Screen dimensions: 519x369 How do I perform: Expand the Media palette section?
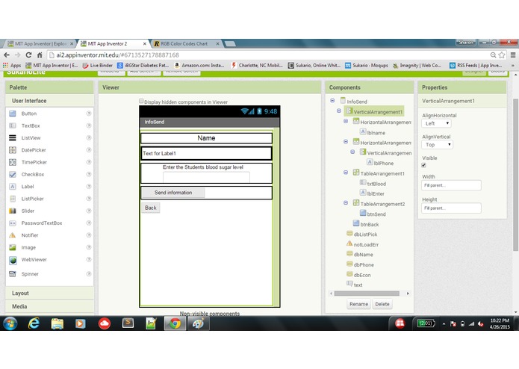[x=49, y=306]
